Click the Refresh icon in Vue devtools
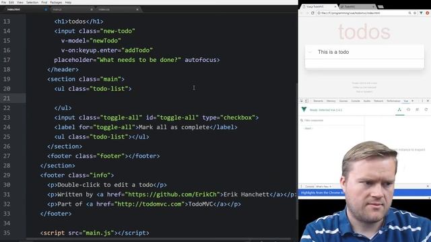This screenshot has height=242, width=431. (x=426, y=110)
